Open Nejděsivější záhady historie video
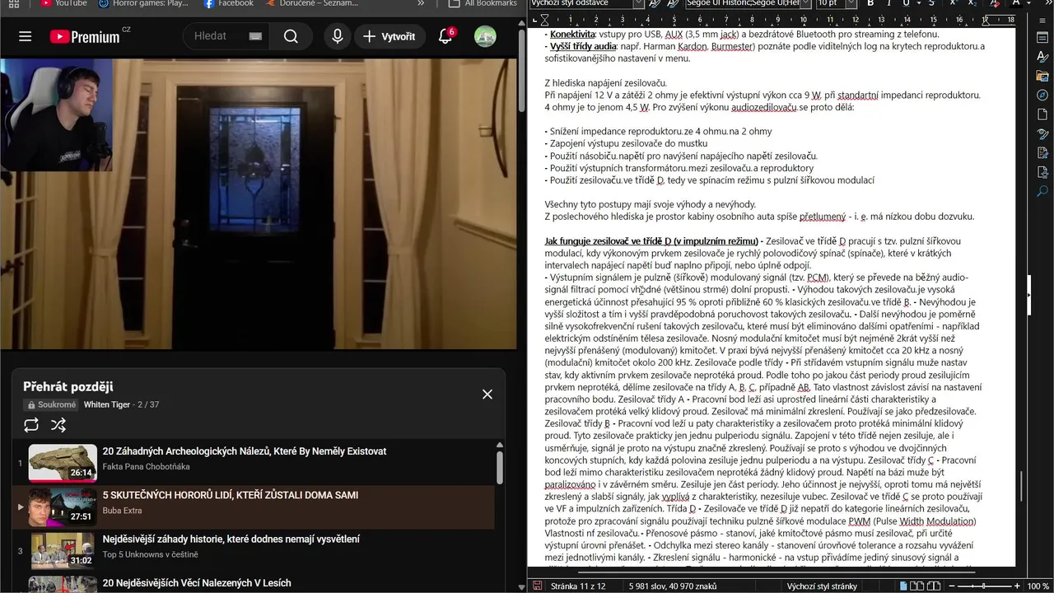The image size is (1054, 593). [231, 539]
